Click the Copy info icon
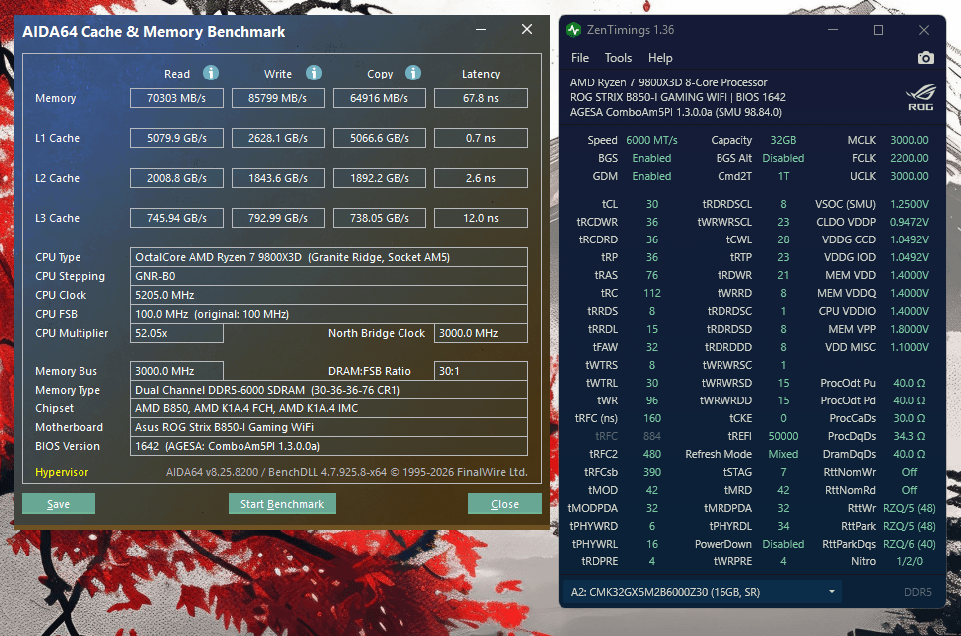961x636 pixels. coord(413,73)
